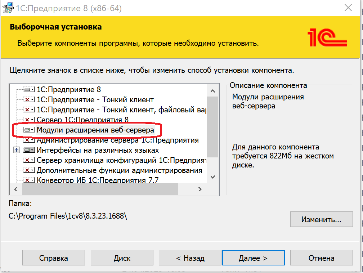Select Дополнительные функции администрирования row

click(x=120, y=170)
